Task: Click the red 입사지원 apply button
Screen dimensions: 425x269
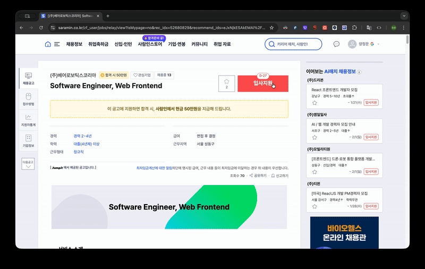Action: [x=263, y=83]
